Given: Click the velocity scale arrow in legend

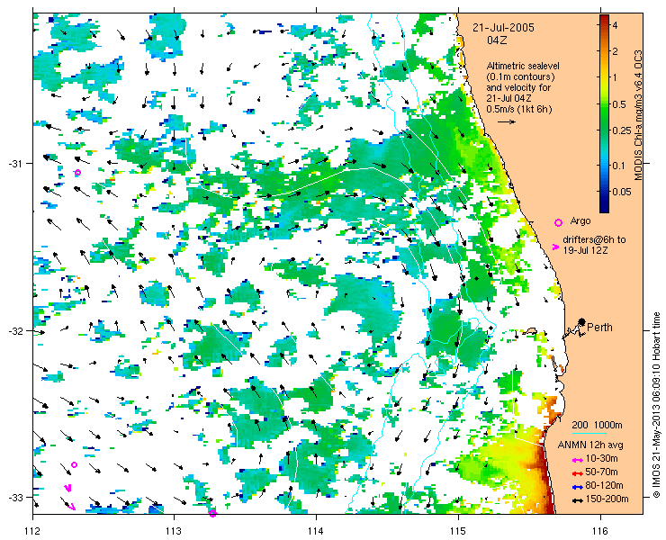Looking at the screenshot, I should point(507,121).
